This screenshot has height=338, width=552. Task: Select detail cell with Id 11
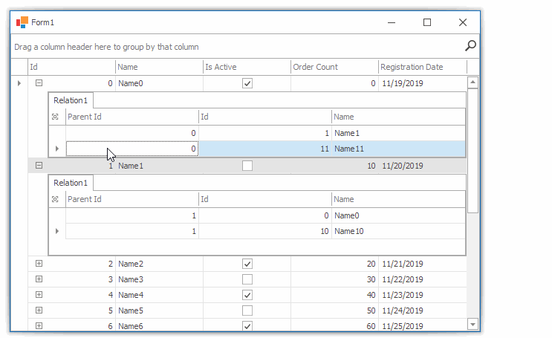[x=265, y=149]
